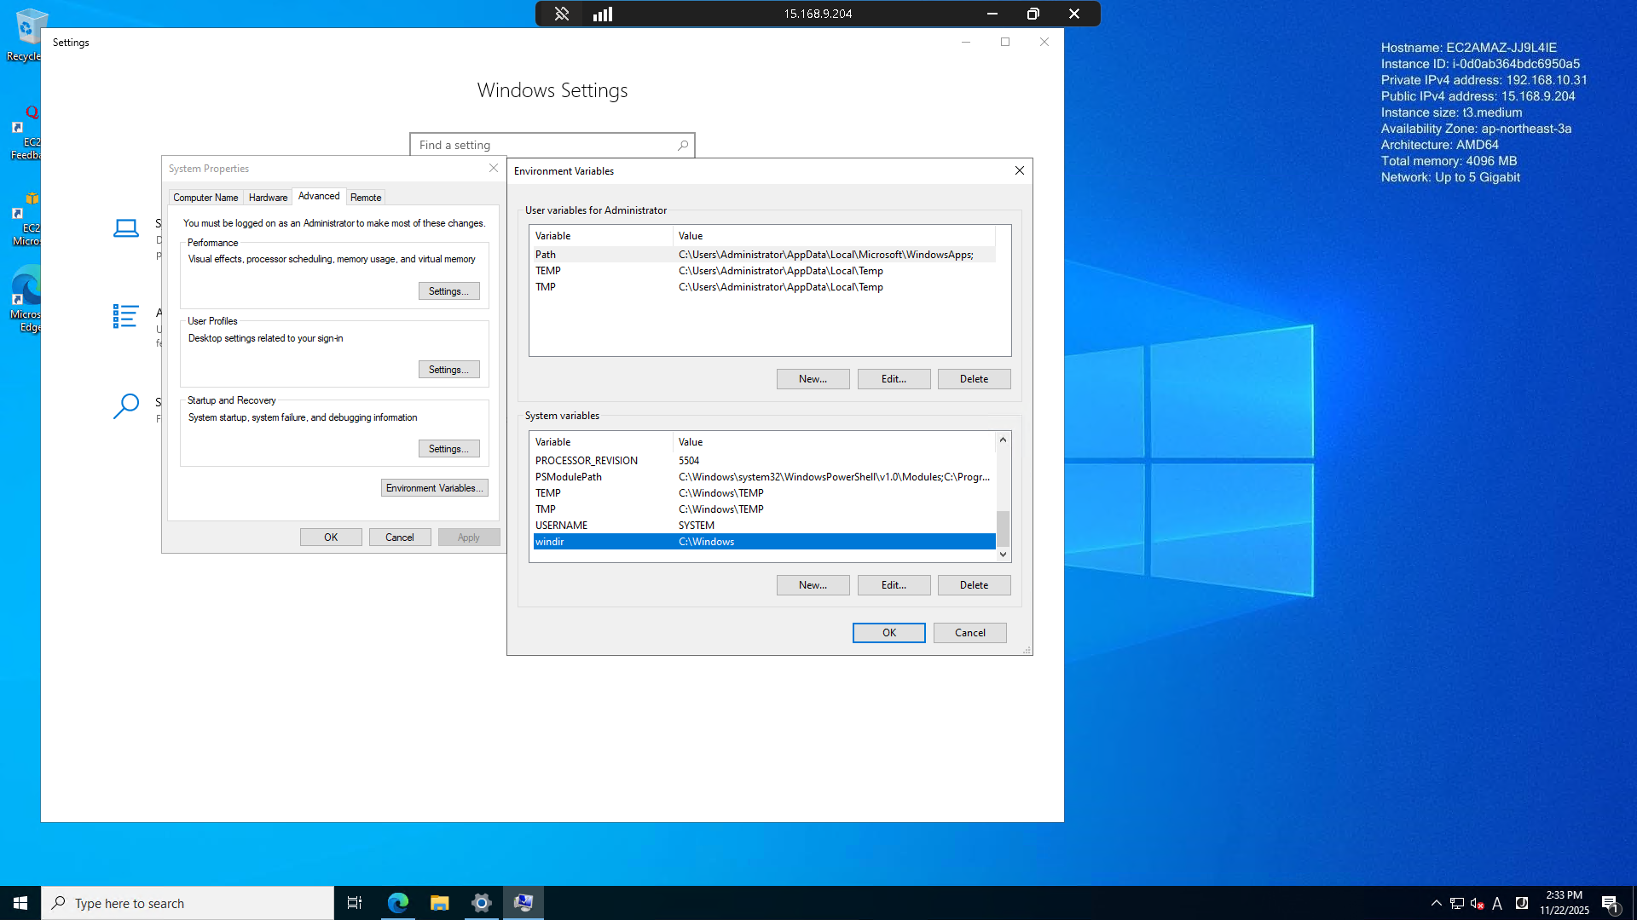The width and height of the screenshot is (1637, 920).
Task: Click New under System variables
Action: pos(813,585)
